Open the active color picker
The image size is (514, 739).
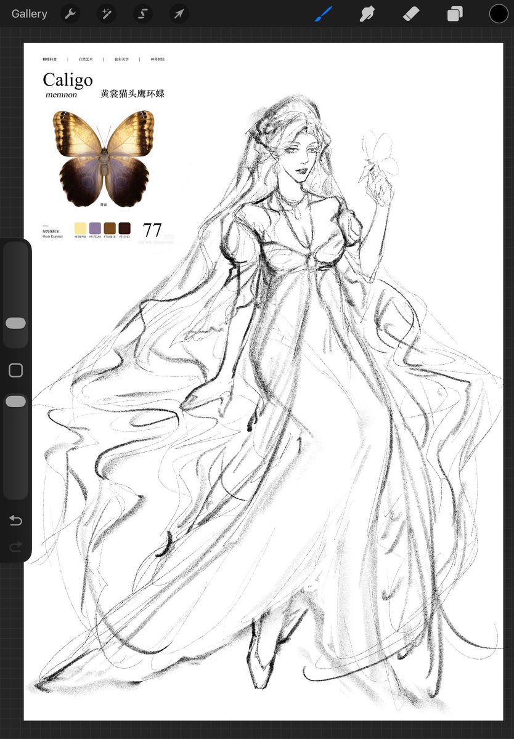tap(499, 14)
